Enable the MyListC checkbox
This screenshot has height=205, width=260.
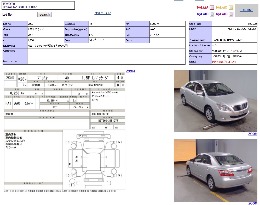click(x=231, y=8)
